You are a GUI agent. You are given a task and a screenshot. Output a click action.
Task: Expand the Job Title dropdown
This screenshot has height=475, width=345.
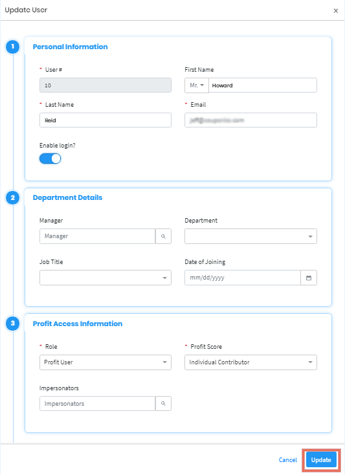(106, 278)
